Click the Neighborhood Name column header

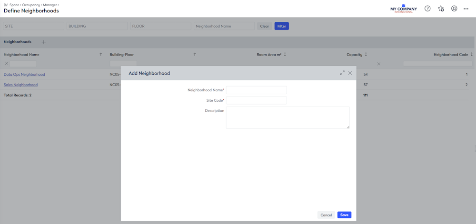tap(21, 55)
